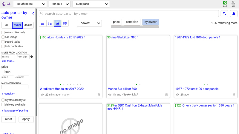239x134 pixels.
Task: Favorite the ford f100 door panels listing
Action: (177, 95)
